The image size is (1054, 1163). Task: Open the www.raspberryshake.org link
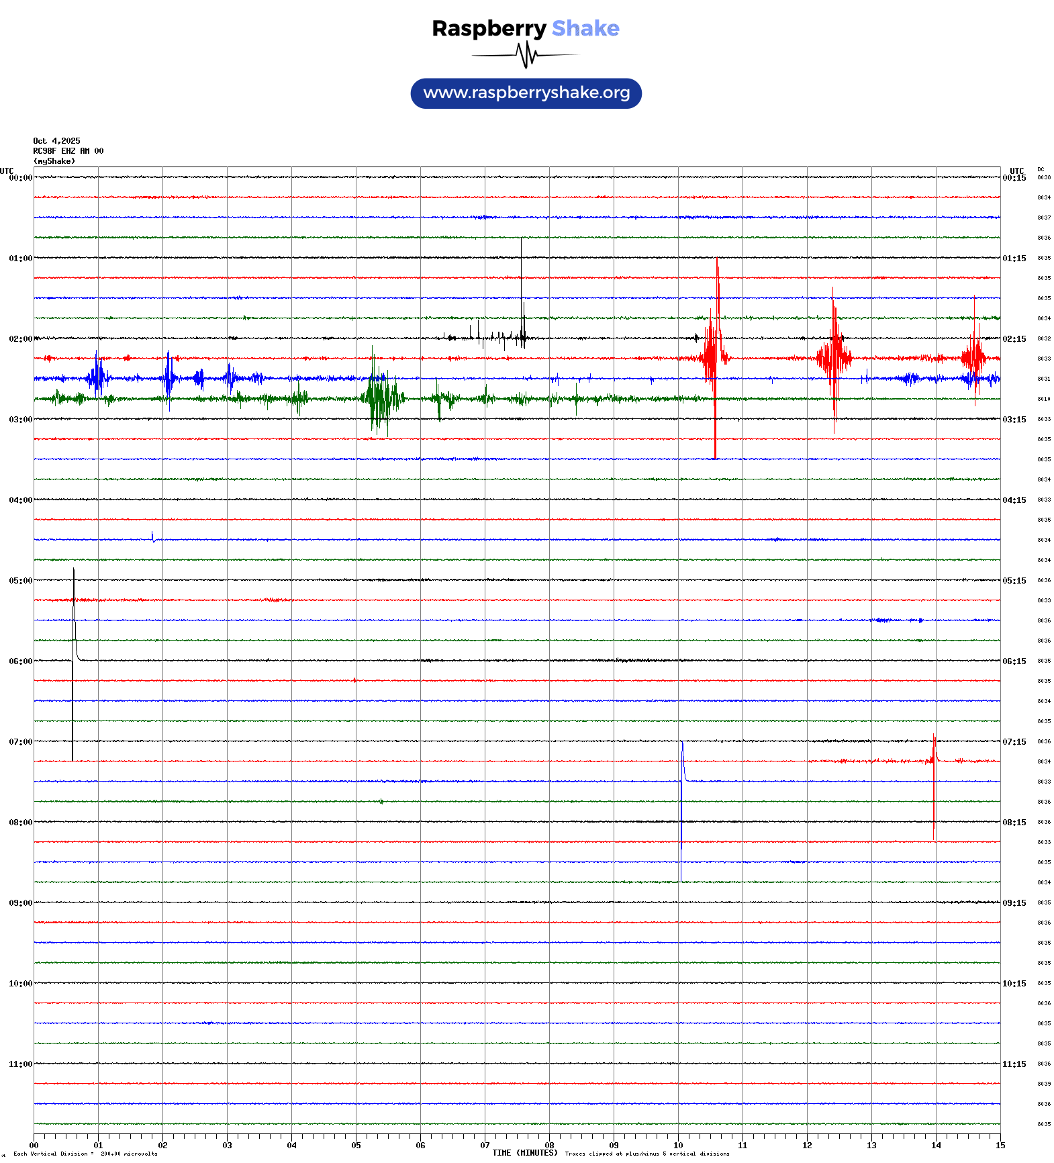(x=526, y=93)
